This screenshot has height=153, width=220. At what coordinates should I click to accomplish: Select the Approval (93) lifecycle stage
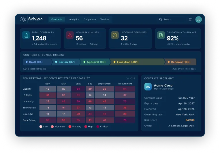(x=95, y=62)
